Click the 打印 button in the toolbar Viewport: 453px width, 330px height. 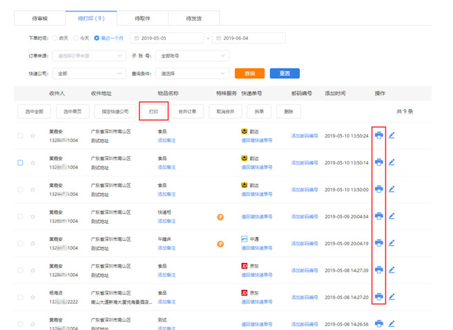153,111
